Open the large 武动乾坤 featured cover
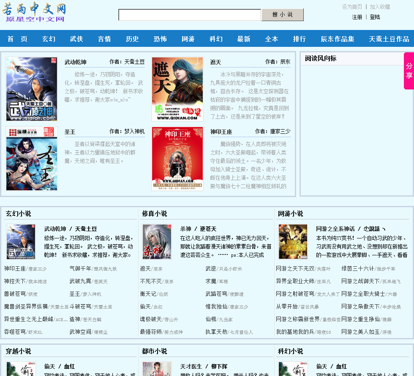 pyautogui.click(x=32, y=89)
